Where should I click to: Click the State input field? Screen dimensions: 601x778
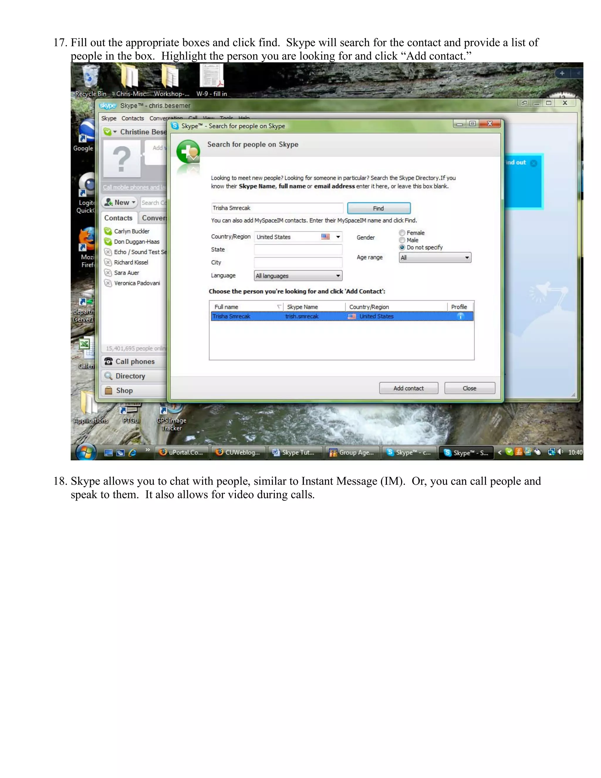click(x=298, y=249)
